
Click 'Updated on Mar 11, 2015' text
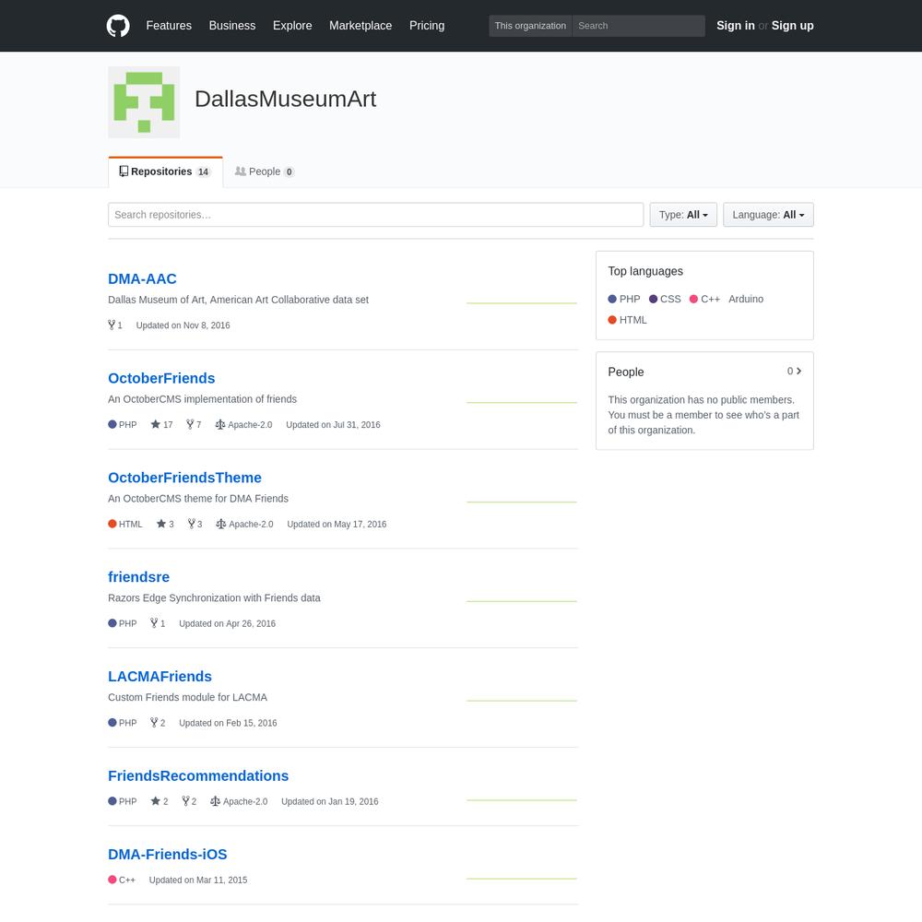coord(198,881)
